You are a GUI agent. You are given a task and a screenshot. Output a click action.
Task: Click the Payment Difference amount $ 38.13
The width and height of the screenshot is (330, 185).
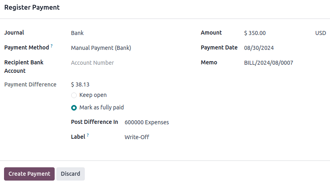pyautogui.click(x=80, y=84)
